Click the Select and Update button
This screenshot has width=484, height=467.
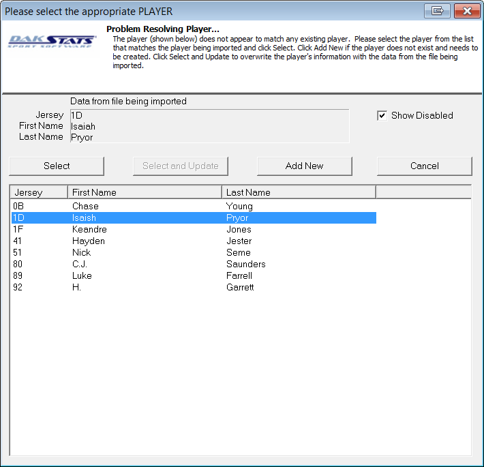click(181, 166)
